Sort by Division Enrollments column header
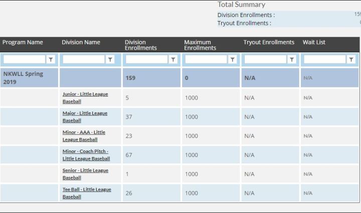This screenshot has height=213, width=361. [x=140, y=45]
